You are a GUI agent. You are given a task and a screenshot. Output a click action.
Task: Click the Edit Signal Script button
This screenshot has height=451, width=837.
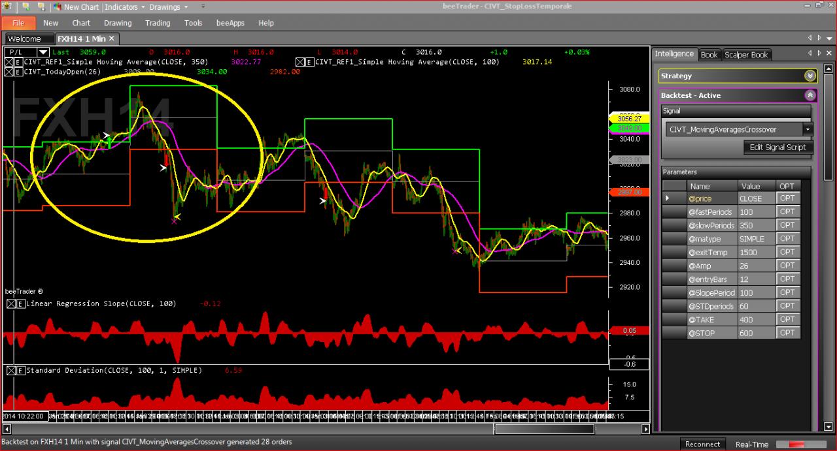pyautogui.click(x=777, y=147)
